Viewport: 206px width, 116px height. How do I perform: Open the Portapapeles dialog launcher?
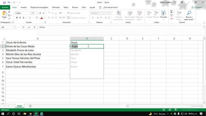pyautogui.click(x=13, y=23)
